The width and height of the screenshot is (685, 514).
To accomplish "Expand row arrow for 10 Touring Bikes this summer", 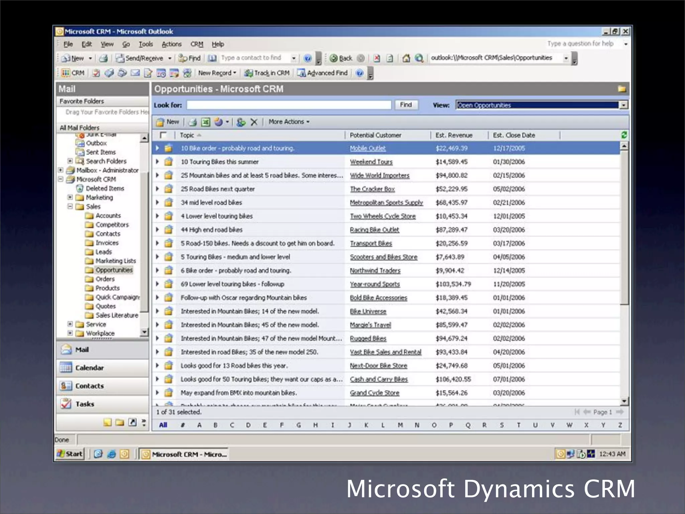I will [157, 162].
